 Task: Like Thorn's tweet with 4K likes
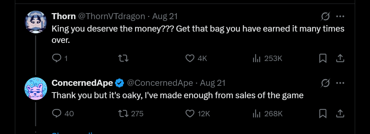[x=196, y=58]
